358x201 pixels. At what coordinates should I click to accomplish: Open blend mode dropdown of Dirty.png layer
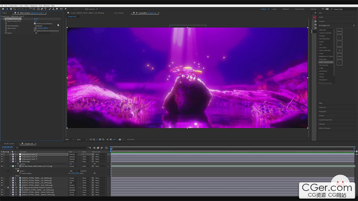(x=73, y=161)
